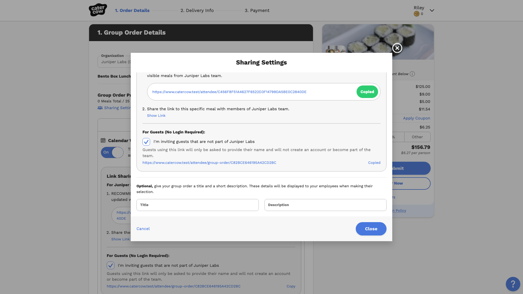Click the green Copied button

[x=367, y=92]
